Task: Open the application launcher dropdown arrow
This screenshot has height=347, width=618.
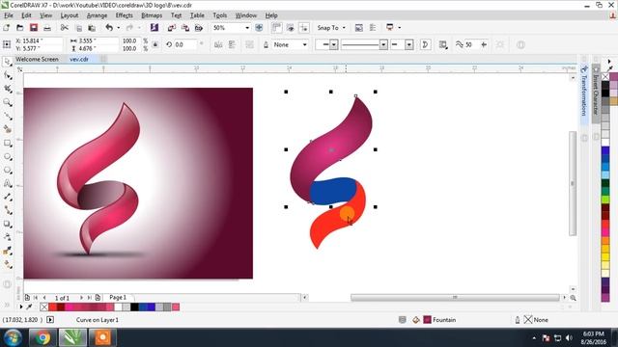Action: (399, 28)
